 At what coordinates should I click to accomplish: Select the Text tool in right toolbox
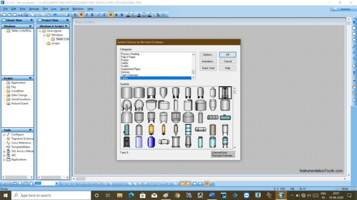click(x=354, y=73)
